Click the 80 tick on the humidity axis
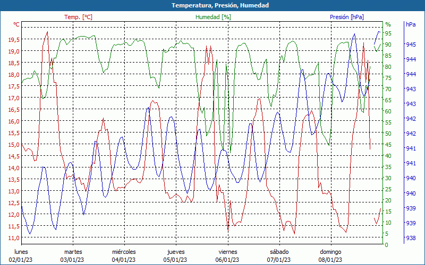Screen dimensions: 425x265 [x=388, y=67]
